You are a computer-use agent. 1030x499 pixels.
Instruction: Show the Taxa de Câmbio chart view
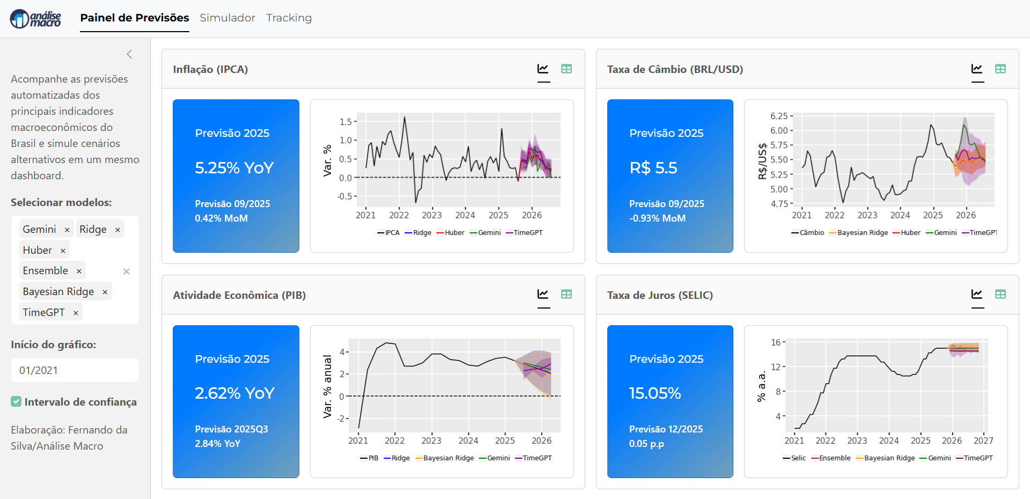coord(977,69)
